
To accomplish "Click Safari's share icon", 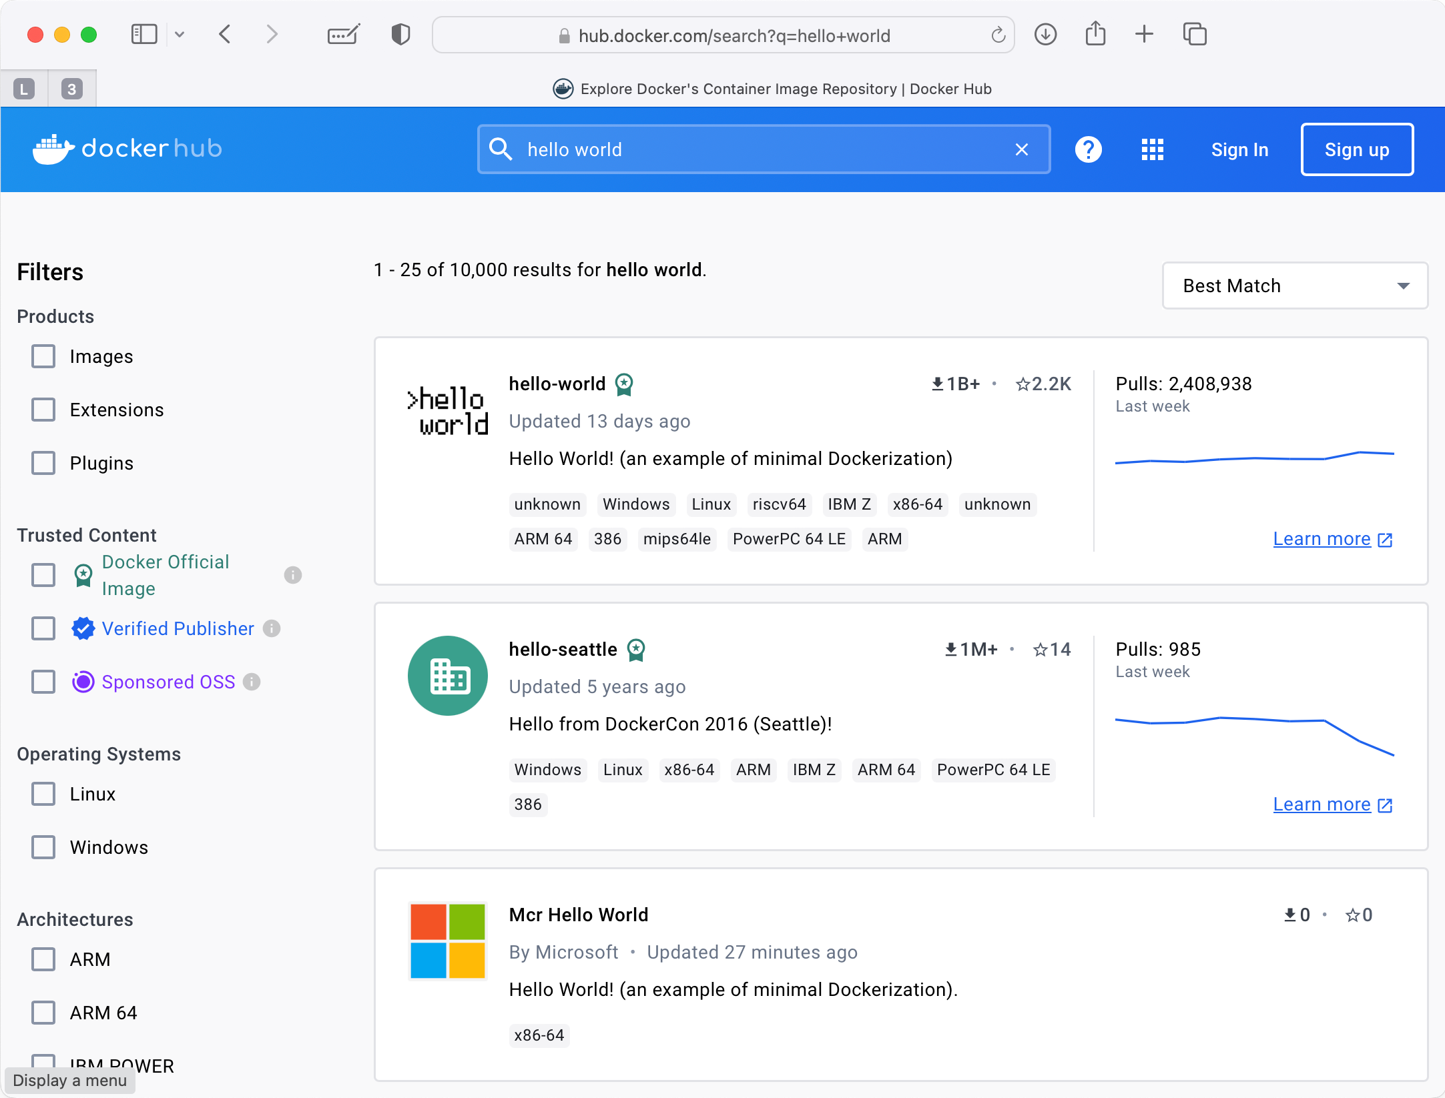I will [x=1095, y=34].
